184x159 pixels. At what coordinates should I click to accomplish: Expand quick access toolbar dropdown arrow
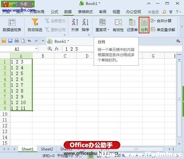pos(43,41)
